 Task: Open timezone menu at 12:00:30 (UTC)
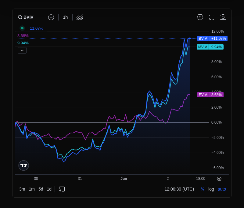[179, 189]
